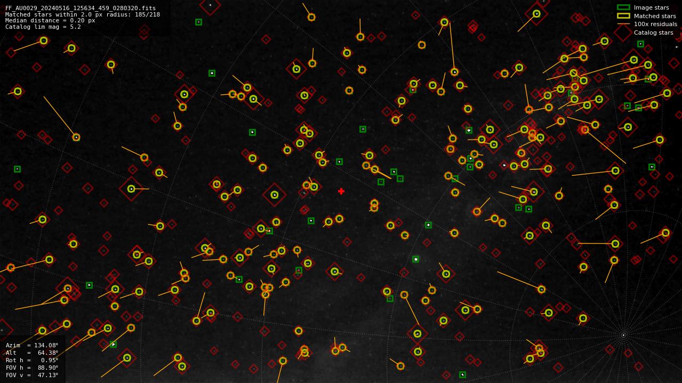Click the green Image stars legend square

623,7
